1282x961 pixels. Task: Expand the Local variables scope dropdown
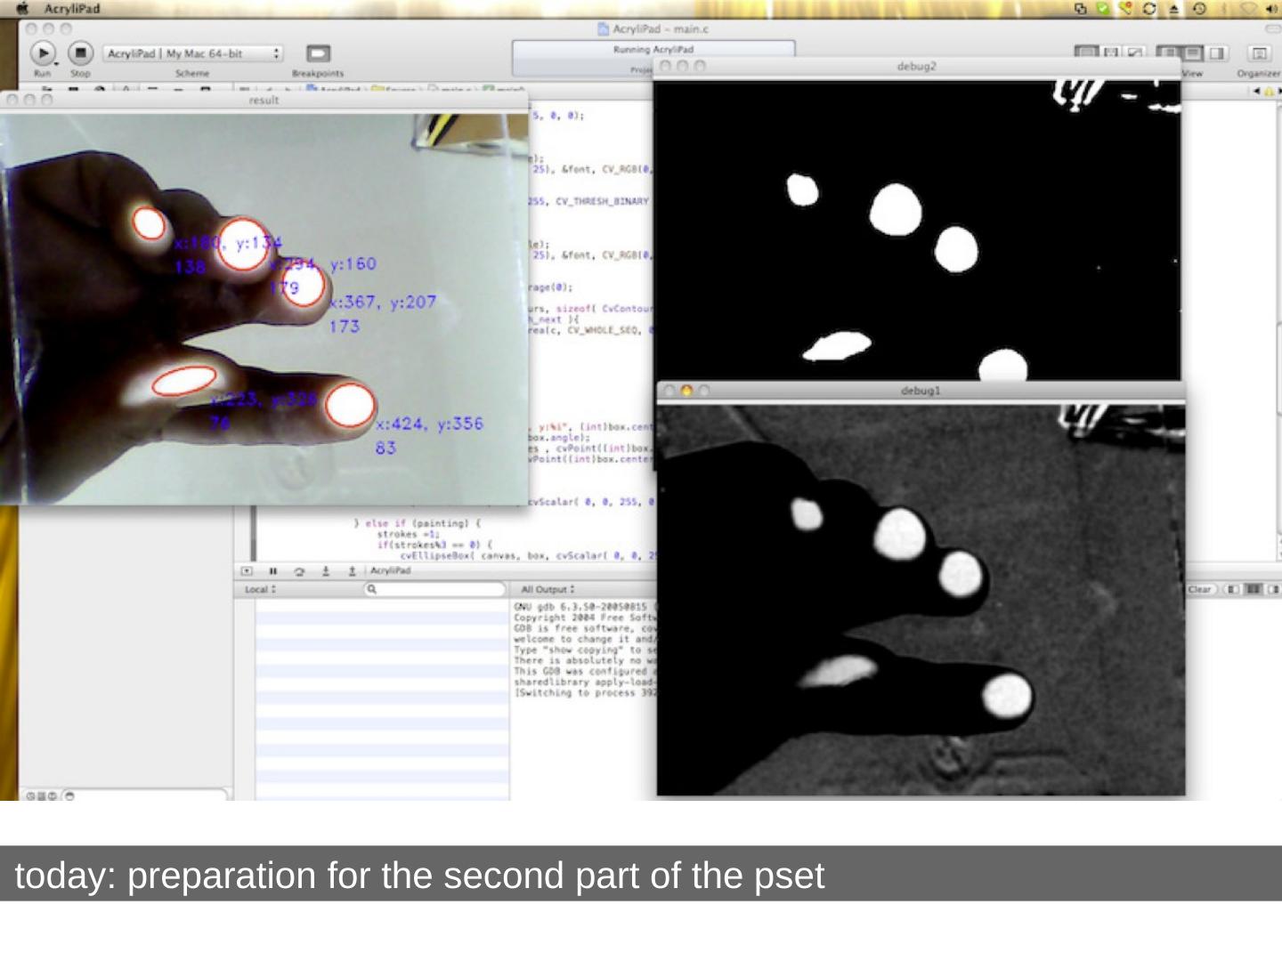click(x=260, y=589)
